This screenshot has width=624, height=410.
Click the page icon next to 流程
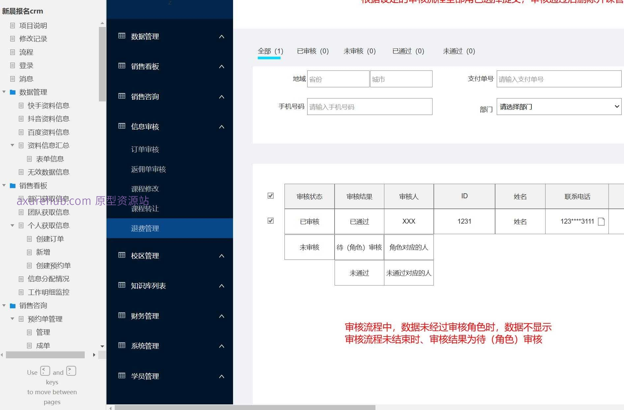(13, 52)
